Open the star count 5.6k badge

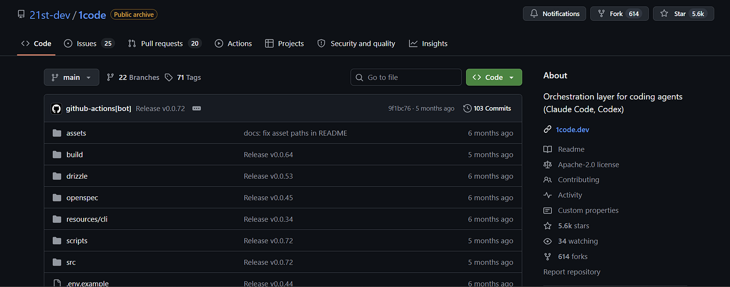pos(698,14)
